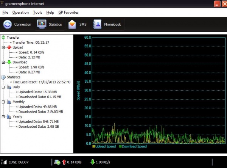Select Daily Downloaded Data: 61.15 MB
Screen dimensions: 227x168
point(40,97)
